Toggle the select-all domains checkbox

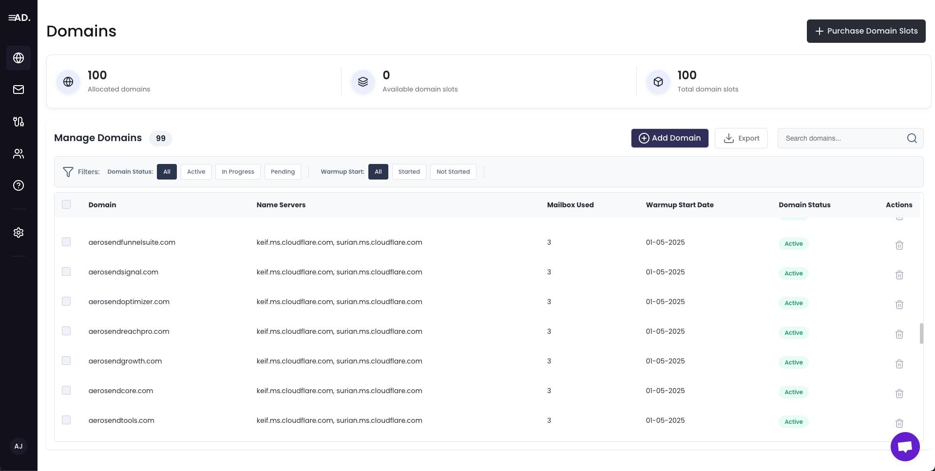pyautogui.click(x=66, y=204)
